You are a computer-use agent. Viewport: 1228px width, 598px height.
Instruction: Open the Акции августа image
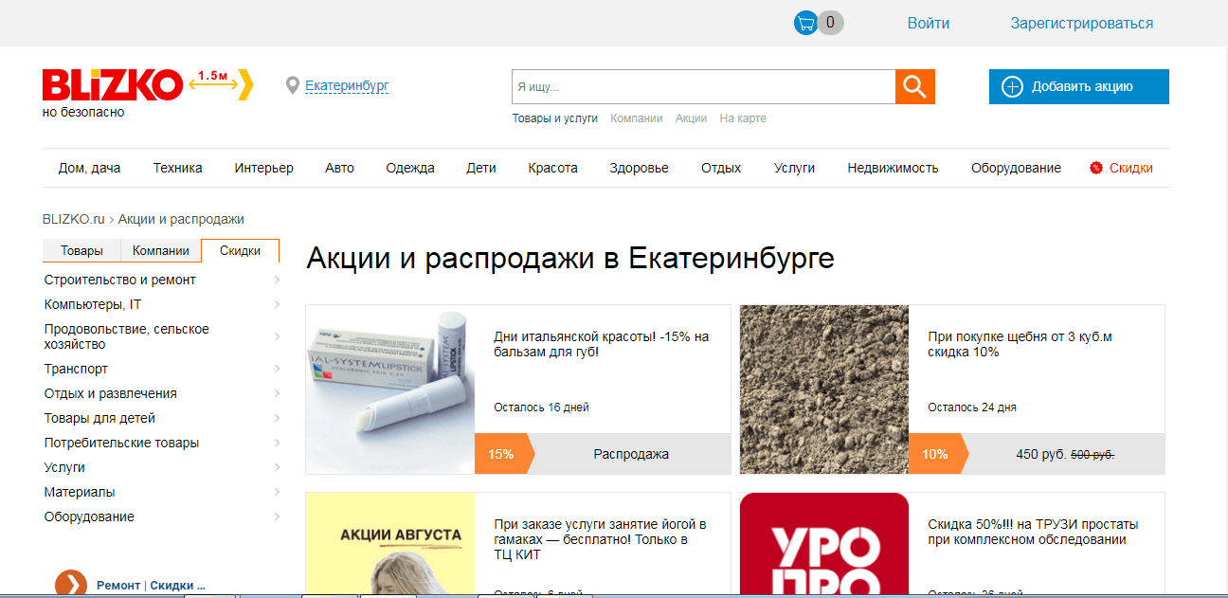(x=390, y=545)
